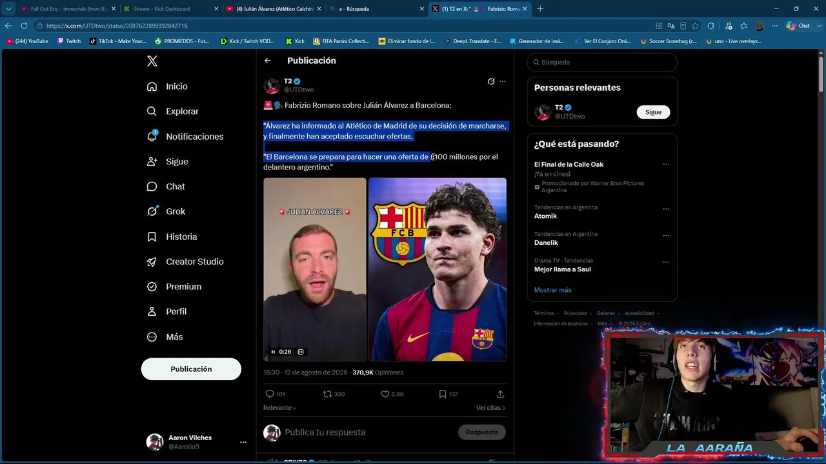Open Historia bookmarks in the sidebar
The height and width of the screenshot is (464, 826).
coord(172,237)
